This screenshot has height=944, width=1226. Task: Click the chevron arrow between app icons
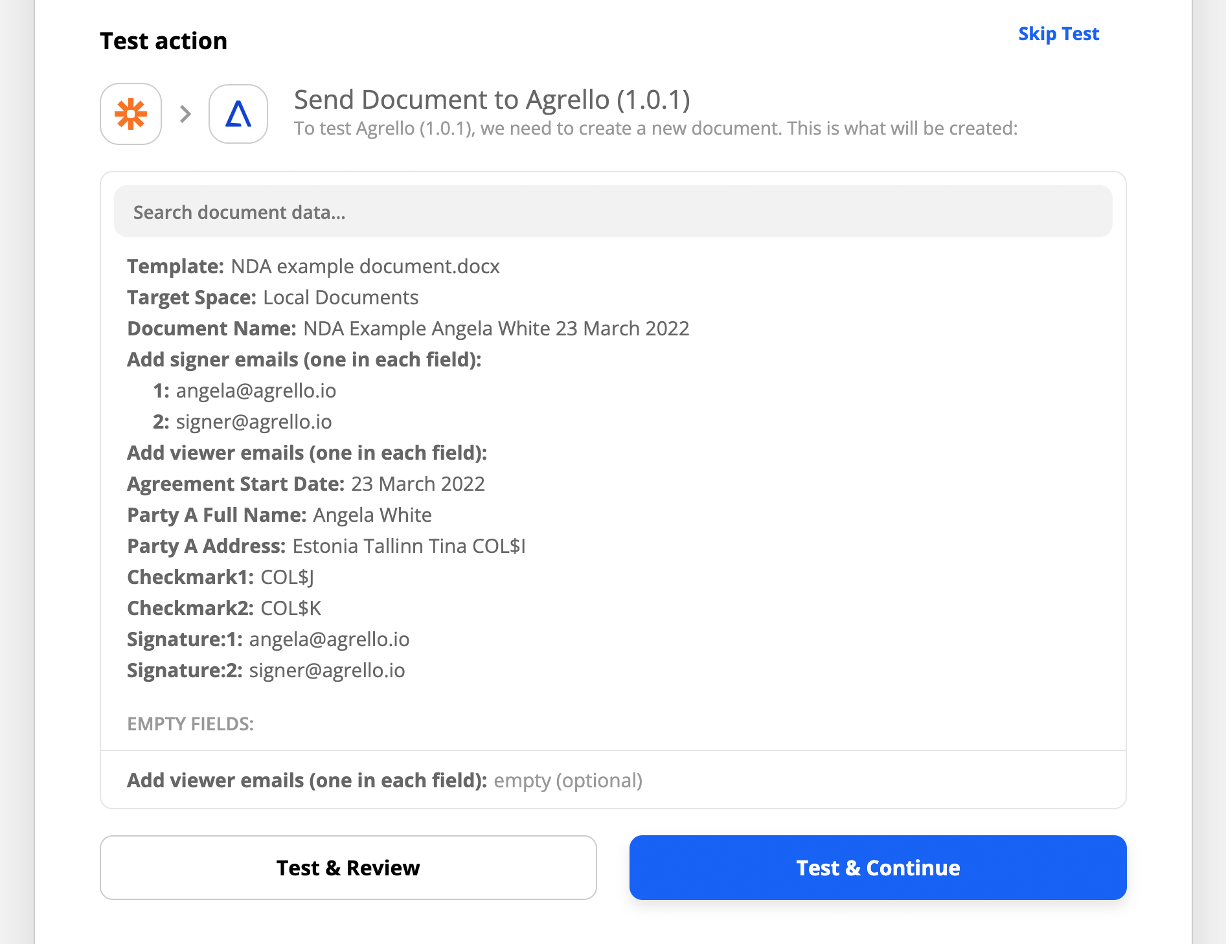tap(185, 114)
